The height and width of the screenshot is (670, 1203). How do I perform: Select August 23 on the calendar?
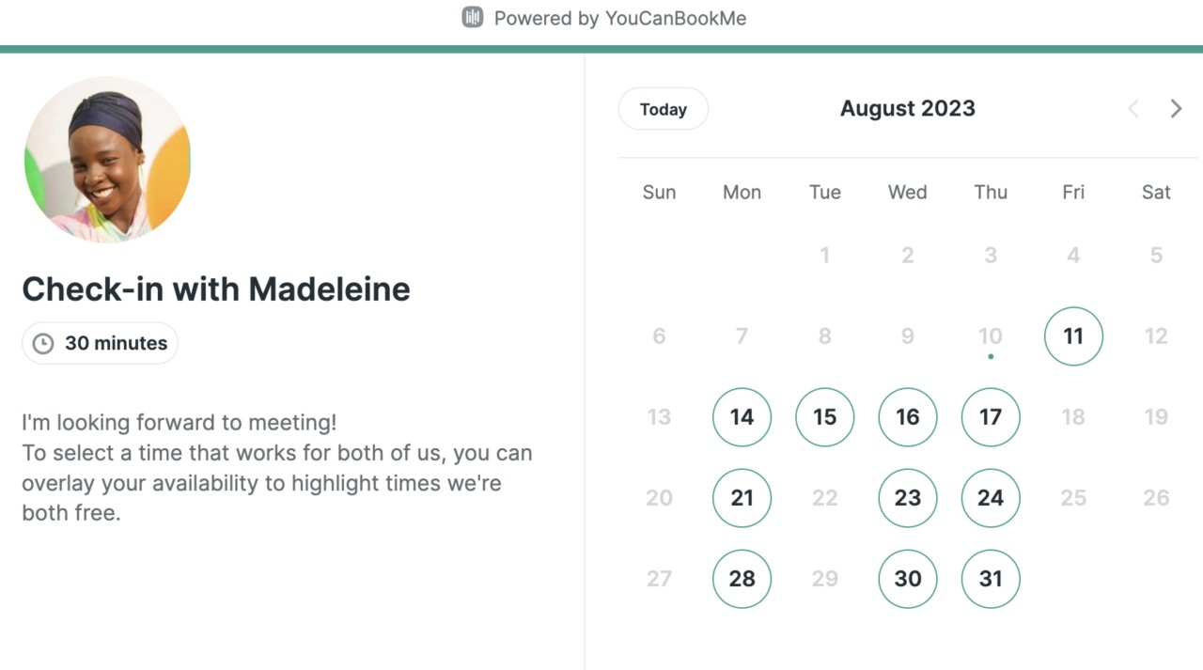[907, 497]
